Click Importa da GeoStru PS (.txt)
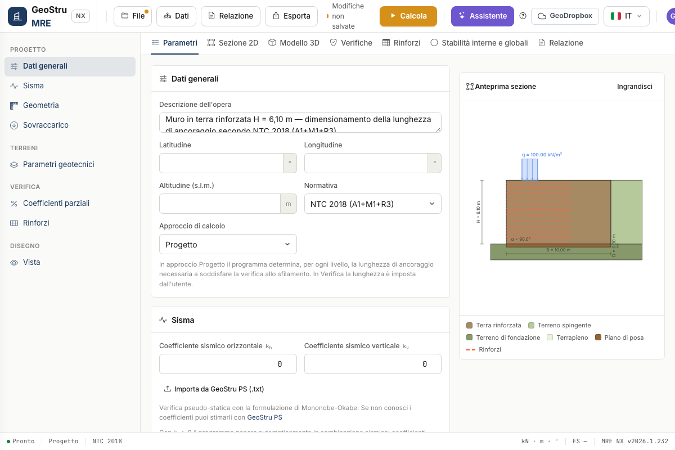The image size is (675, 450). click(214, 389)
